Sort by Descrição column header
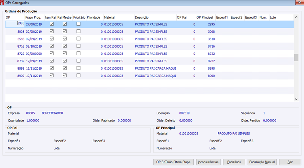Screen dimensions: 304x168 tap(155, 17)
